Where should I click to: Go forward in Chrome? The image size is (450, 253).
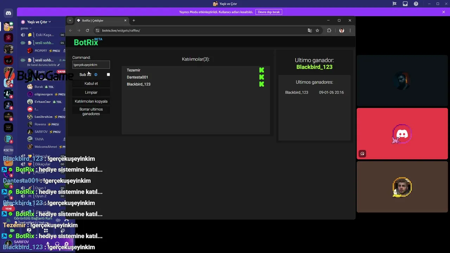click(79, 31)
